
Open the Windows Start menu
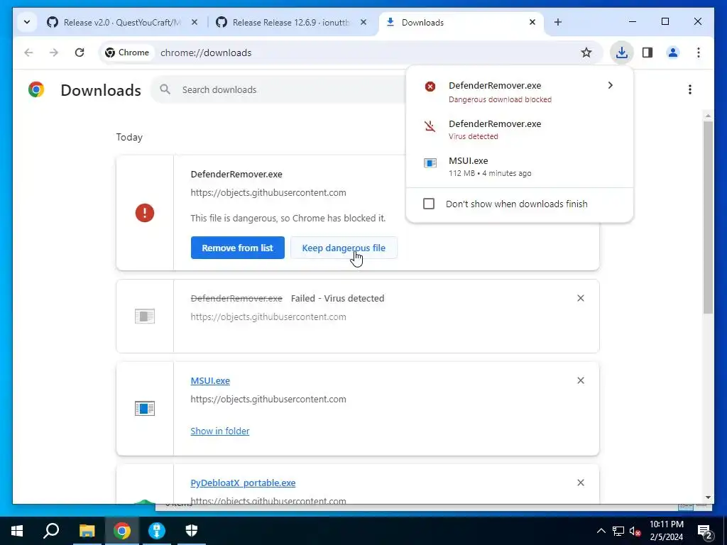[17, 531]
